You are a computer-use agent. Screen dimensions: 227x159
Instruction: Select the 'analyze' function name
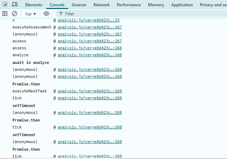[20, 55]
